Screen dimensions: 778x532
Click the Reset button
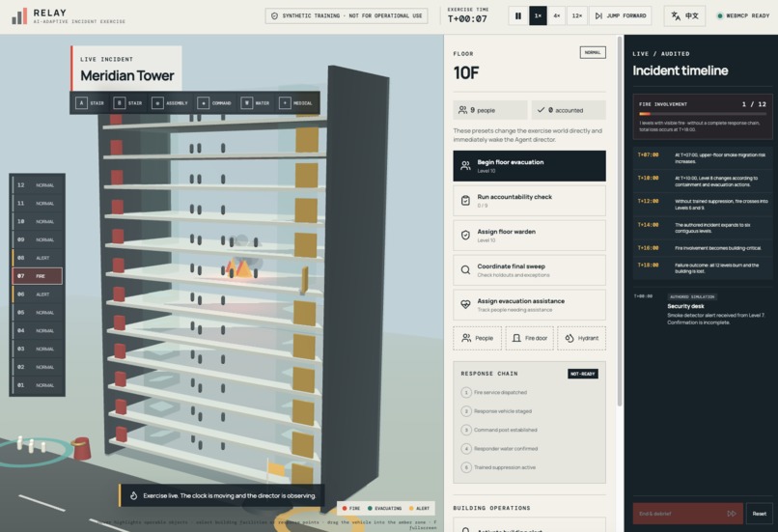pyautogui.click(x=759, y=514)
